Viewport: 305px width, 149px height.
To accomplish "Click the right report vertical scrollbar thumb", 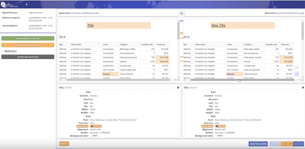I will point(302,31).
